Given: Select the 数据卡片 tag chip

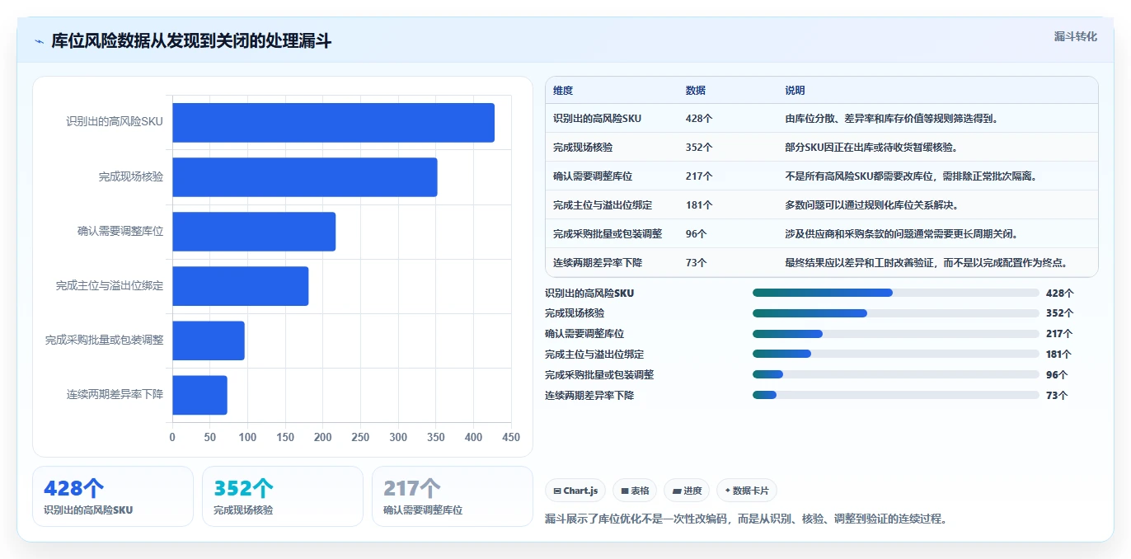Looking at the screenshot, I should coord(747,491).
